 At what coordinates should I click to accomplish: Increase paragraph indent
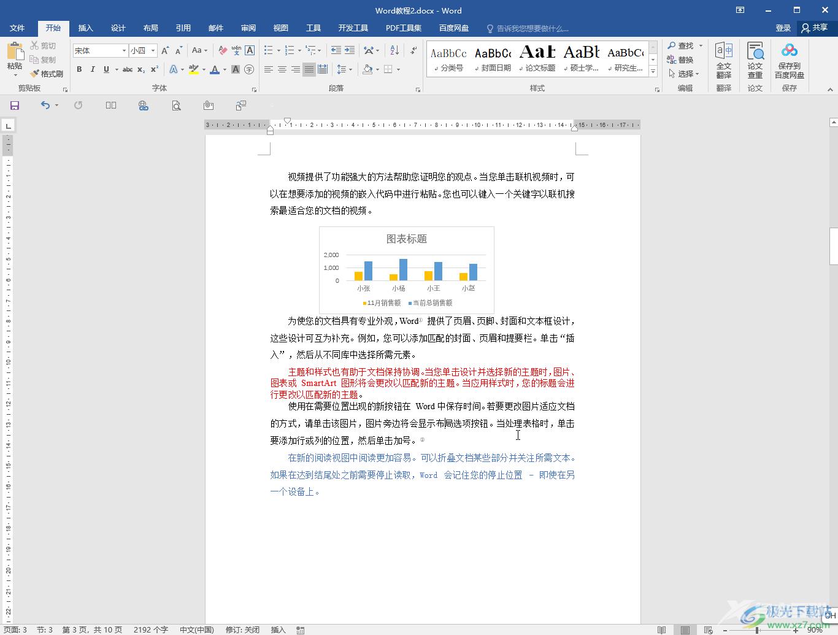click(x=350, y=50)
